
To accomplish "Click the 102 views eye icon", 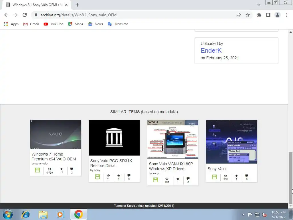I will (167, 179).
